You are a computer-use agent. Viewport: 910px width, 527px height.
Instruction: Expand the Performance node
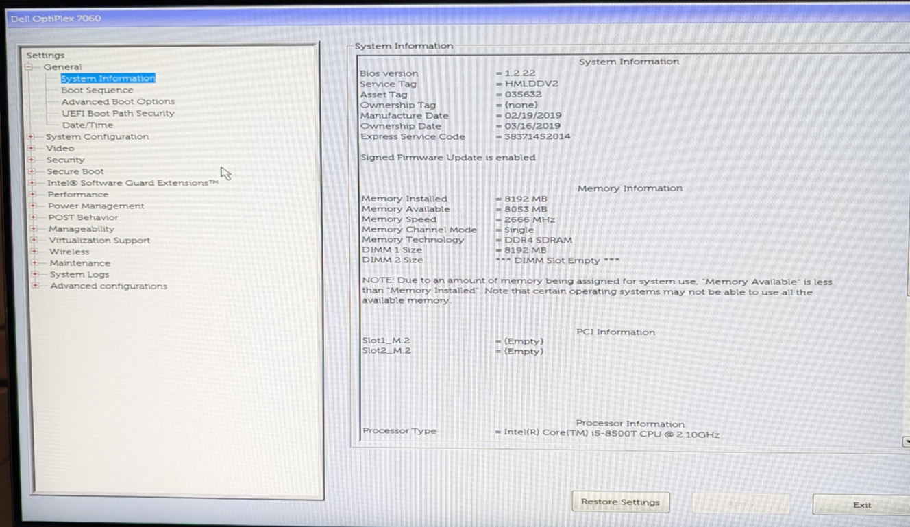32,195
